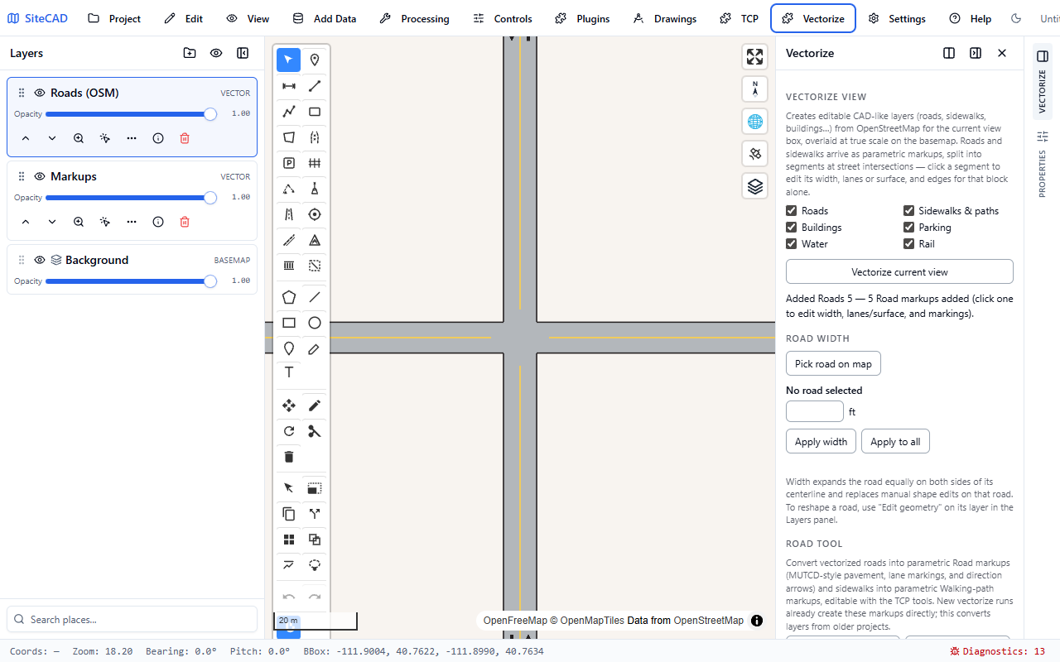Select the rectangle shape beside the circle
The width and height of the screenshot is (1060, 662).
tap(289, 323)
